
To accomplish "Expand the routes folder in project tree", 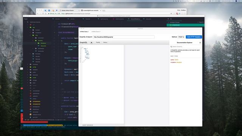I will pos(28,77).
